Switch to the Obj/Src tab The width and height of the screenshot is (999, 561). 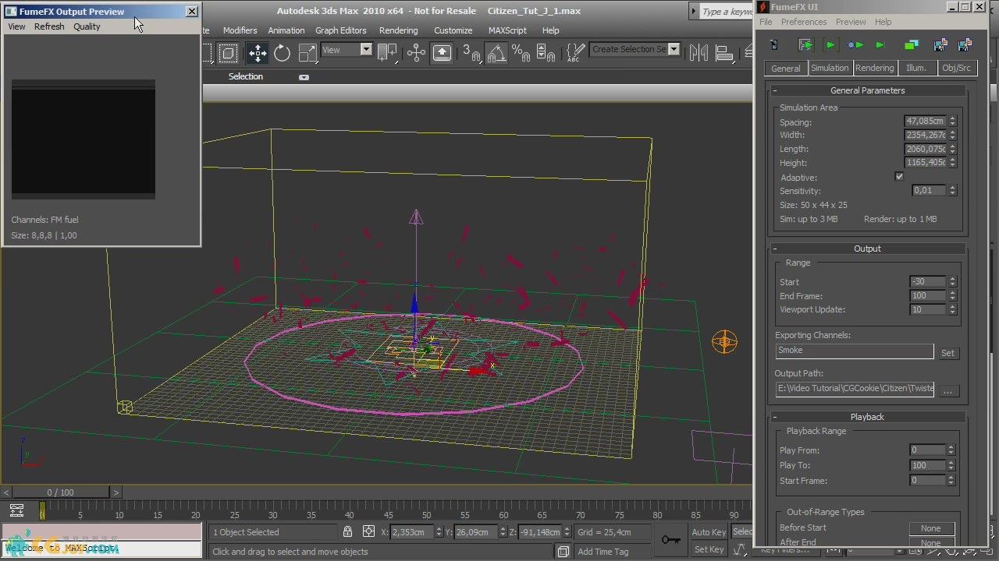[x=956, y=68]
